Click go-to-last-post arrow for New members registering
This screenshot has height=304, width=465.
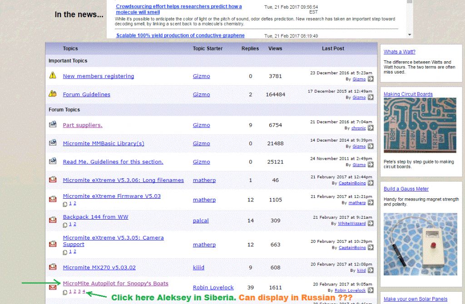(x=371, y=79)
